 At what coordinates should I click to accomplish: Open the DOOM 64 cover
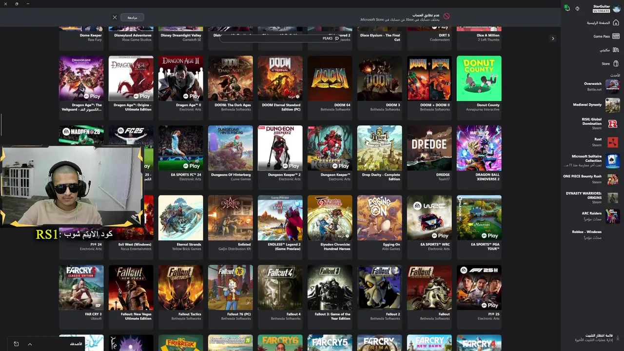[x=330, y=78]
